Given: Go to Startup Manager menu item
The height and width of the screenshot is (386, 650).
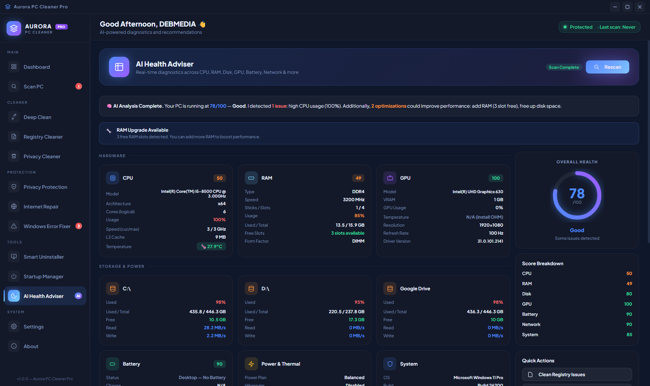Looking at the screenshot, I should pyautogui.click(x=45, y=276).
